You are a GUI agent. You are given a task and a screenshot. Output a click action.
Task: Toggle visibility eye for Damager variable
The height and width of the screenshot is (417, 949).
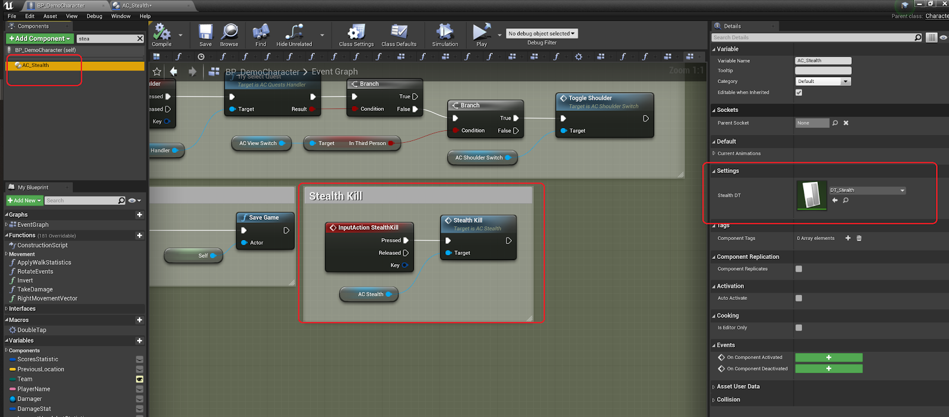(139, 399)
